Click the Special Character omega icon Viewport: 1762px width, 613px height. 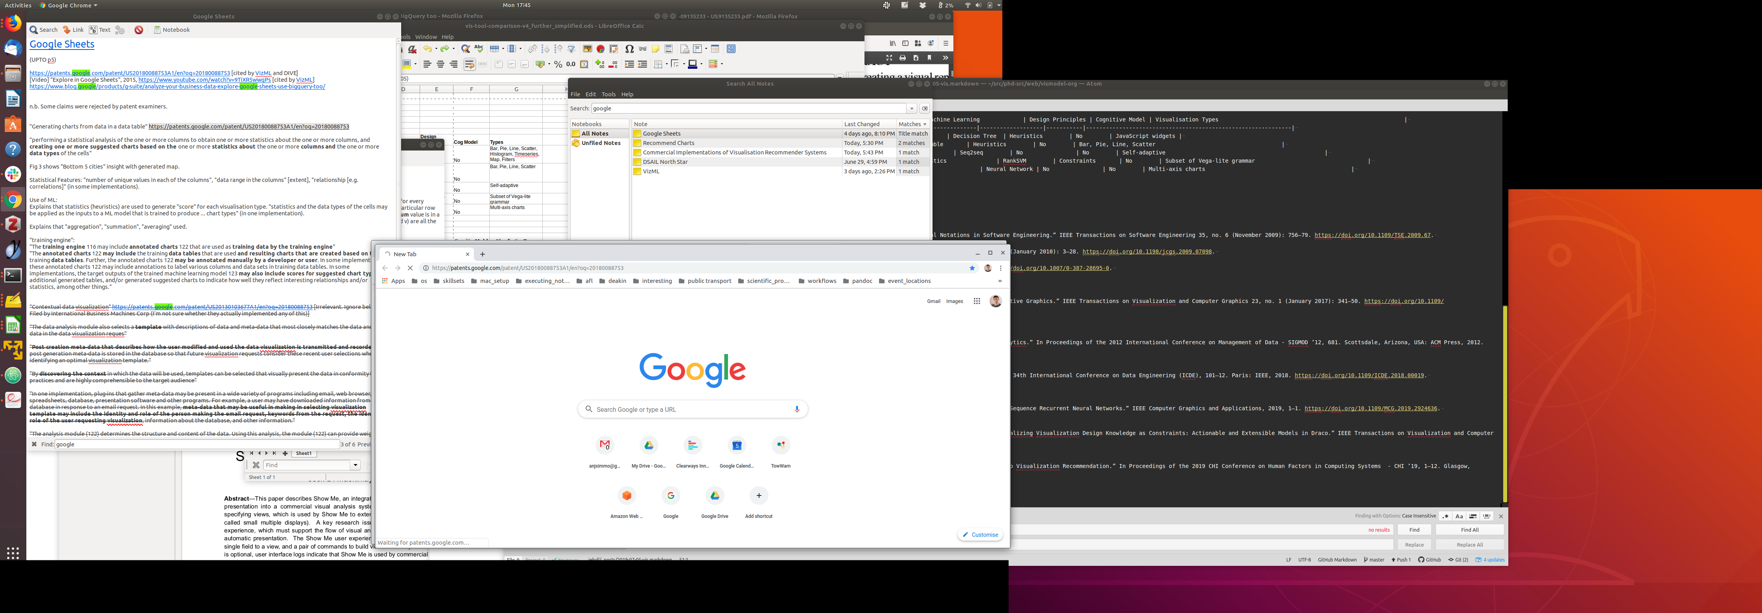tap(628, 49)
